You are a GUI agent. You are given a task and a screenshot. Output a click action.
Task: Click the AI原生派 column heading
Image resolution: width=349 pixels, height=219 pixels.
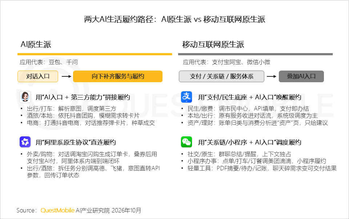coord(36,44)
